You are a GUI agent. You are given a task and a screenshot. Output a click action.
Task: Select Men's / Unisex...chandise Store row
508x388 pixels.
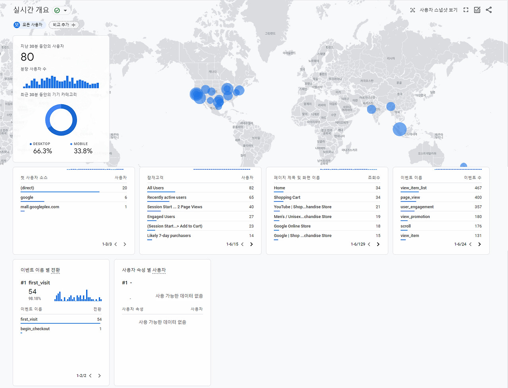(x=327, y=217)
